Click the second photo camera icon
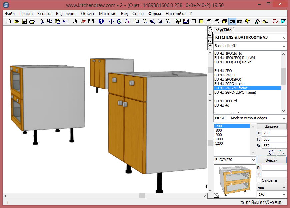Viewport: 290px width, 208px height. pyautogui.click(x=240, y=21)
